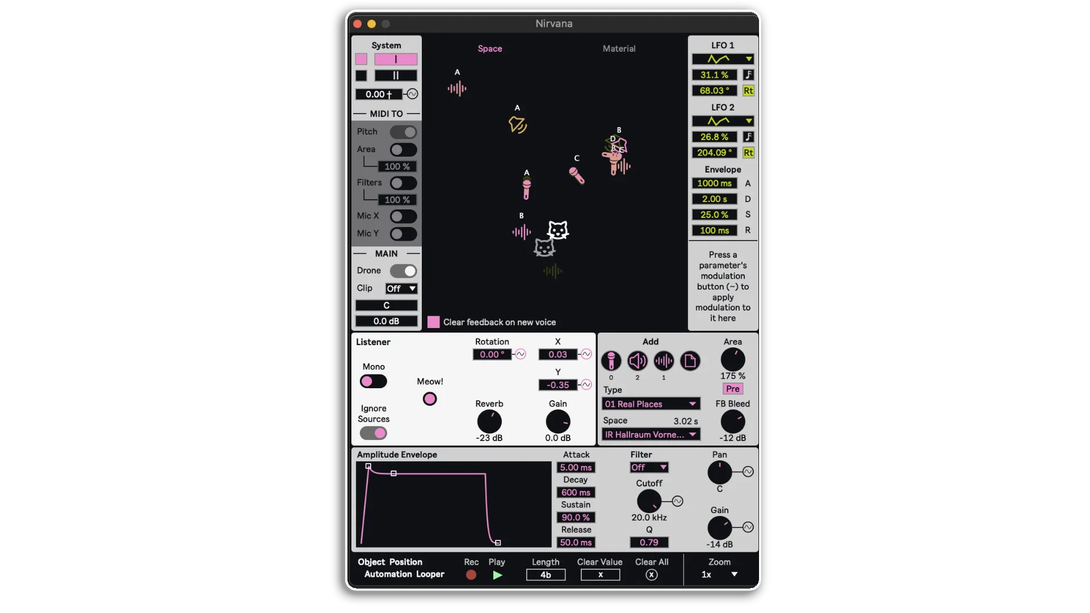This screenshot has height=613, width=1090.
Task: Toggle the Mono switch
Action: [x=374, y=381]
